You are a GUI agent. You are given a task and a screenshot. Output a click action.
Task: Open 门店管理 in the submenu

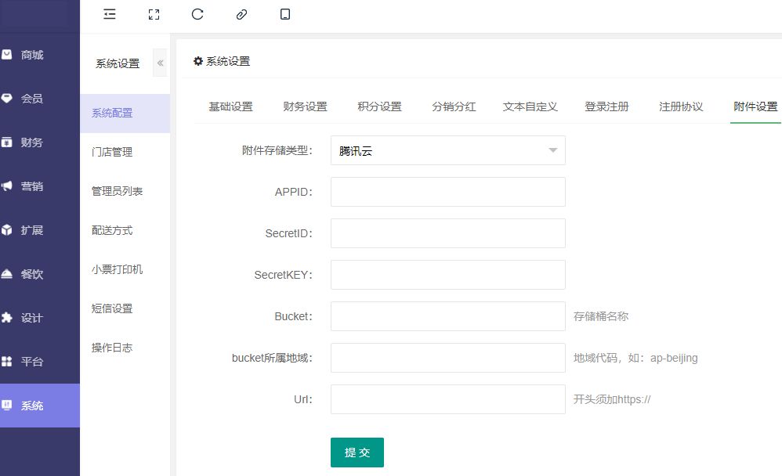(x=112, y=152)
